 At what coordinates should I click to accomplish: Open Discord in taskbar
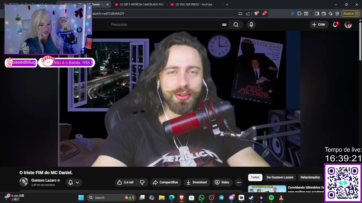(231, 198)
